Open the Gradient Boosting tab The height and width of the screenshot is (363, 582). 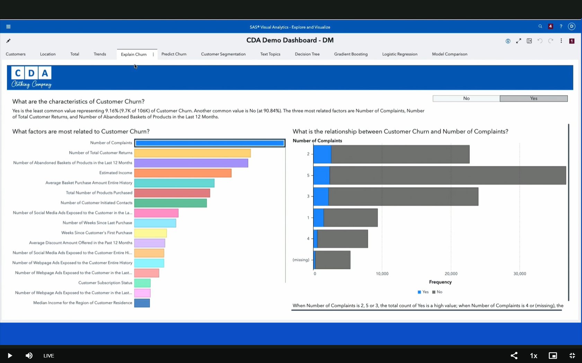[351, 54]
